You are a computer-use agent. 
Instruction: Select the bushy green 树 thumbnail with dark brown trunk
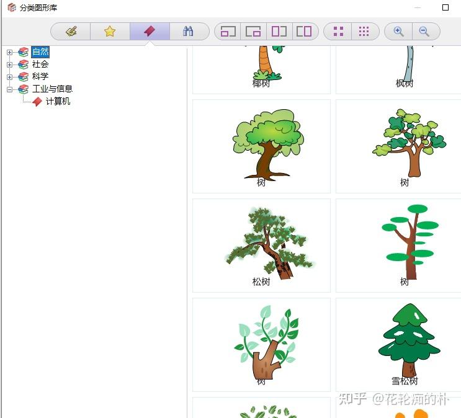tap(261, 146)
